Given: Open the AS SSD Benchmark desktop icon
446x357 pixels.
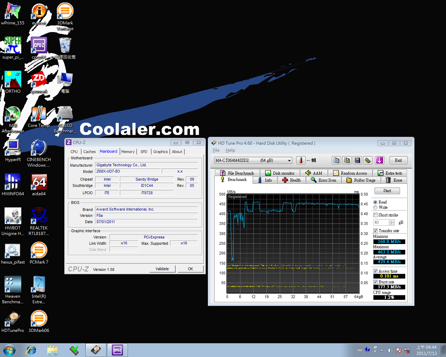Looking at the screenshot, I should tap(65, 120).
